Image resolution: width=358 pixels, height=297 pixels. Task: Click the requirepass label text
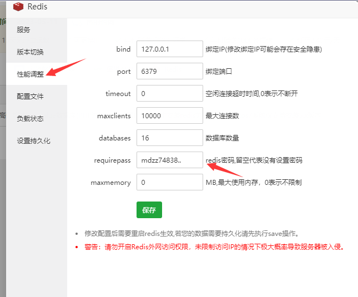tap(112, 160)
